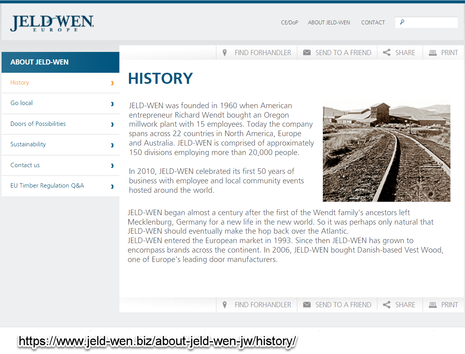Click the bottom toolbar printer icon
Image resolution: width=465 pixels, height=354 pixels.
pos(433,305)
